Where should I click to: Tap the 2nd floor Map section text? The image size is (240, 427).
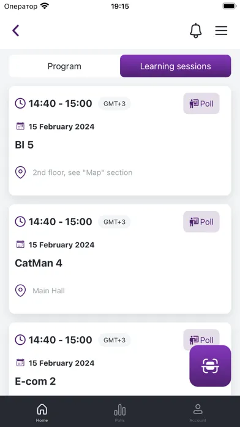click(83, 172)
